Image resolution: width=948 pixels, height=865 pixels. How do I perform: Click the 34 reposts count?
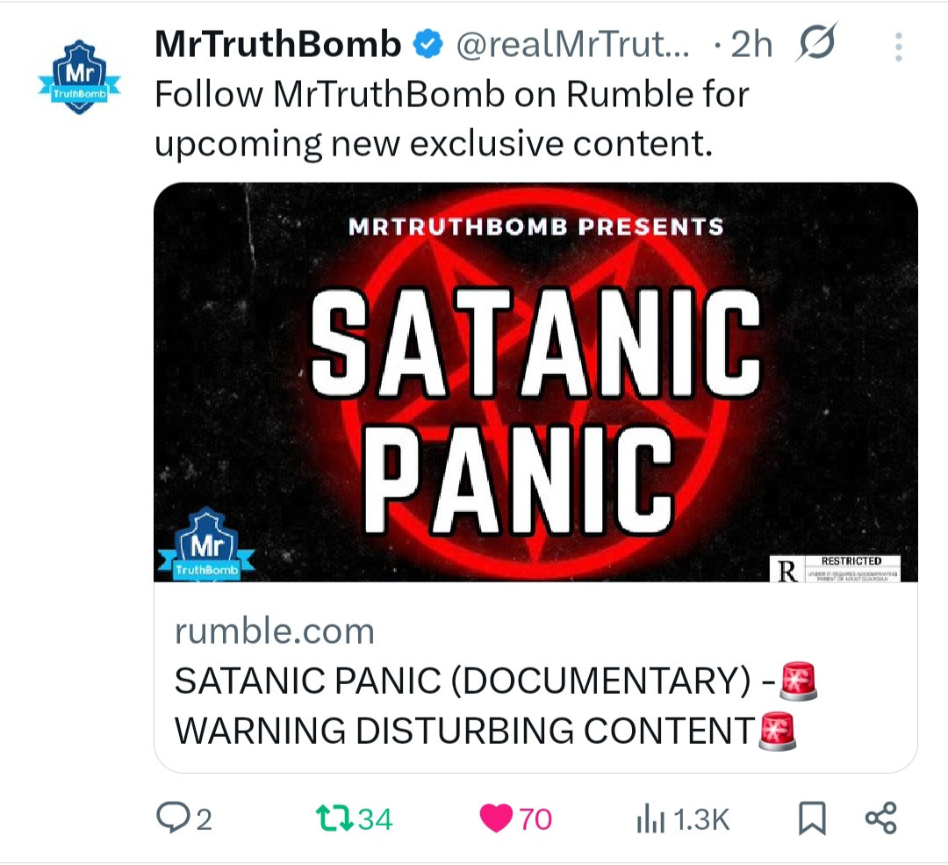(376, 819)
